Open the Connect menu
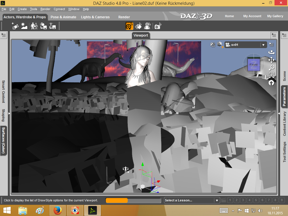288x216 pixels. (59, 9)
